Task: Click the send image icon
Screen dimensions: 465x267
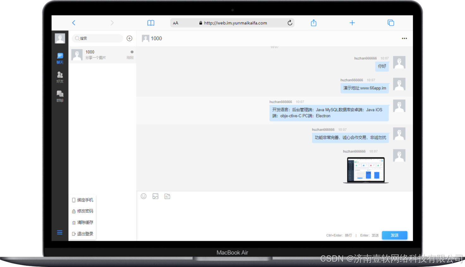Action: tap(155, 196)
